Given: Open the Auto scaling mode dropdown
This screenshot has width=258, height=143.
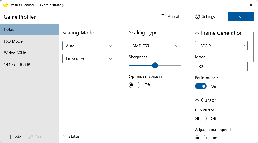Looking at the screenshot, I should tap(89, 46).
